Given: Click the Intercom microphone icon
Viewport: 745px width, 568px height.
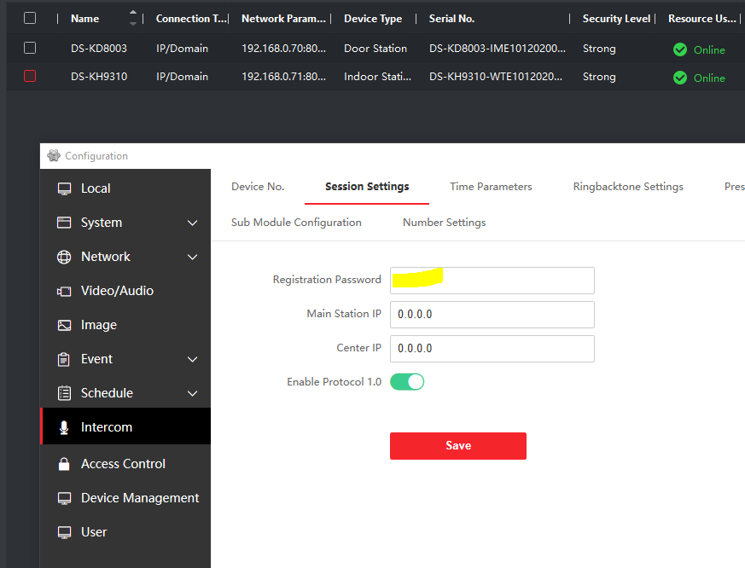Looking at the screenshot, I should point(64,427).
